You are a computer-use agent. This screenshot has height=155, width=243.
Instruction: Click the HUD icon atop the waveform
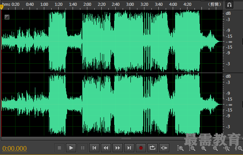click(7, 17)
